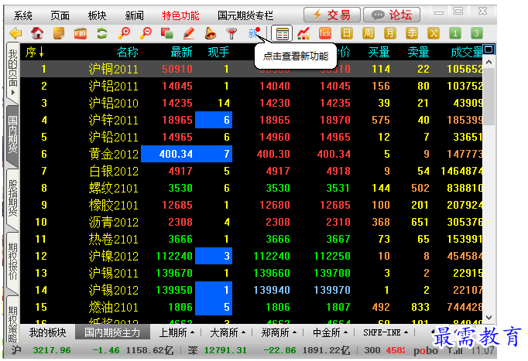Expand the 上期所 exchange dropdown tab
This screenshot has width=528, height=361.
click(176, 333)
